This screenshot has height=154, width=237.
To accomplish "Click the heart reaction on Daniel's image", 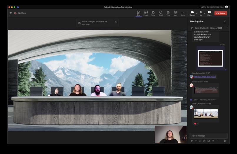I will pyautogui.click(x=196, y=124).
